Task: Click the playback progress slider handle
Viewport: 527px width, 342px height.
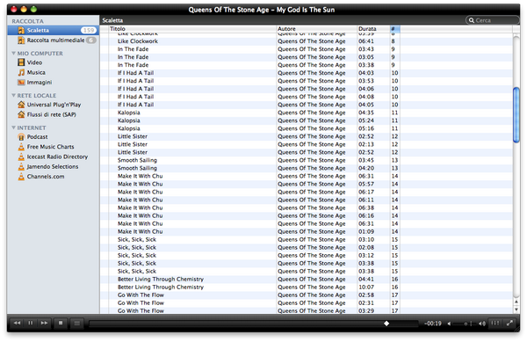Action: pos(386,324)
